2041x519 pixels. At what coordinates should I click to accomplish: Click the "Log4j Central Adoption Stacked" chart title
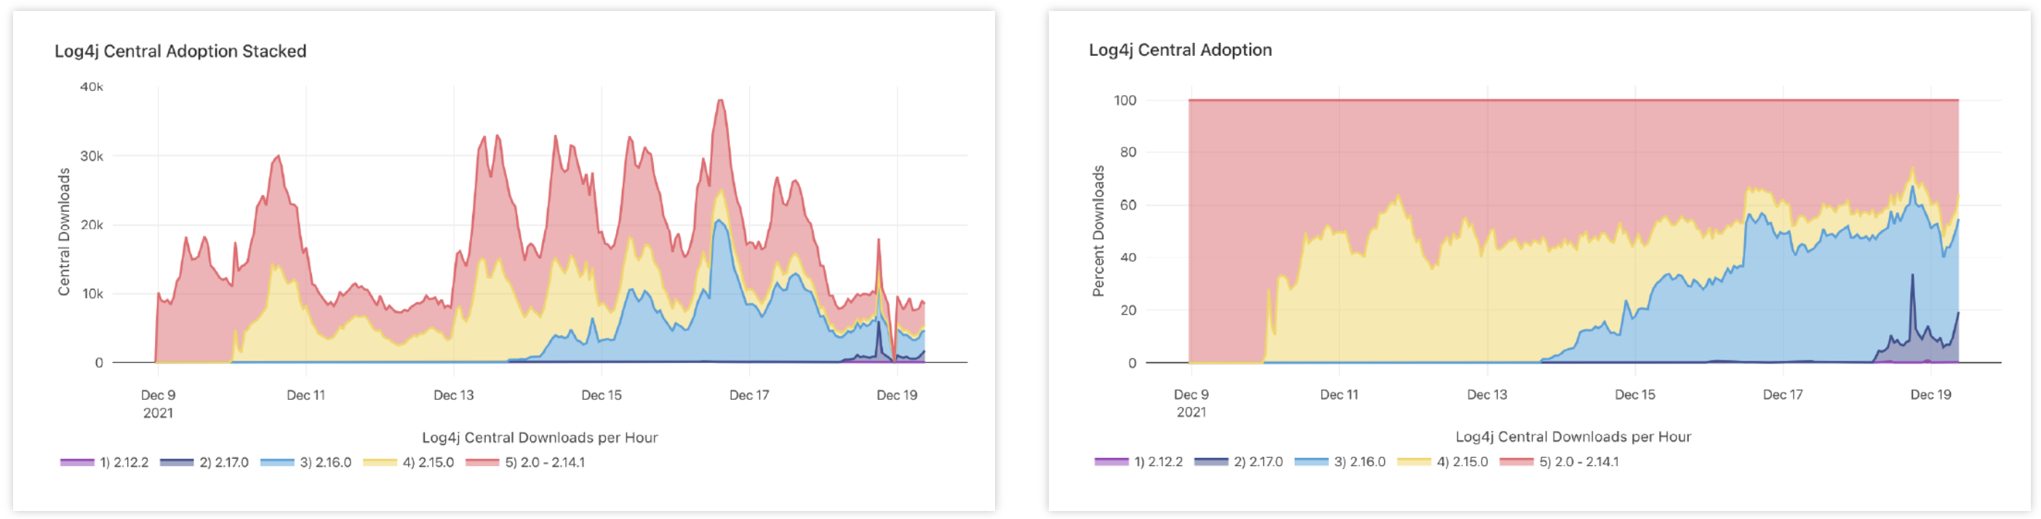click(x=180, y=52)
